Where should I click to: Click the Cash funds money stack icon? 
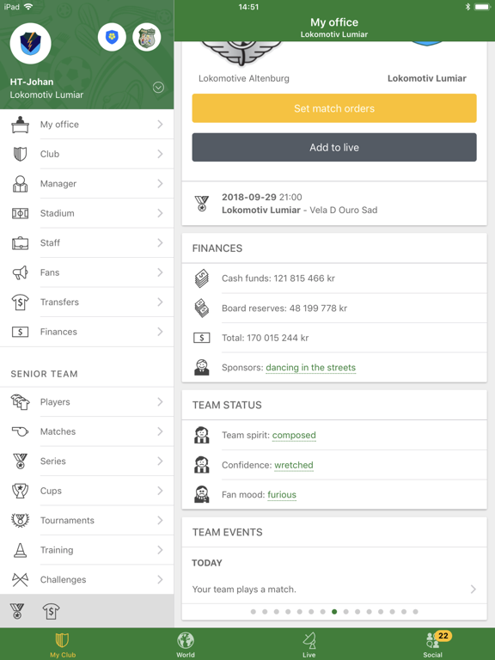click(x=202, y=278)
